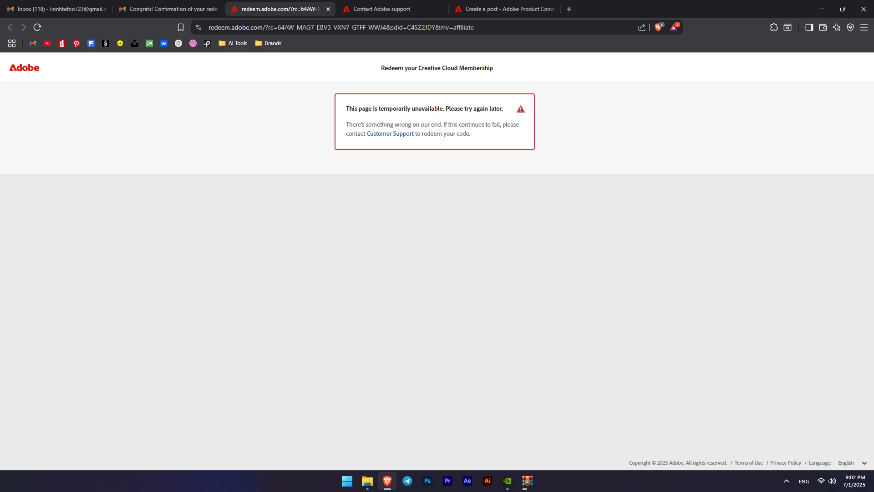
Task: Open the AI Tools bookmarks folder
Action: [233, 43]
